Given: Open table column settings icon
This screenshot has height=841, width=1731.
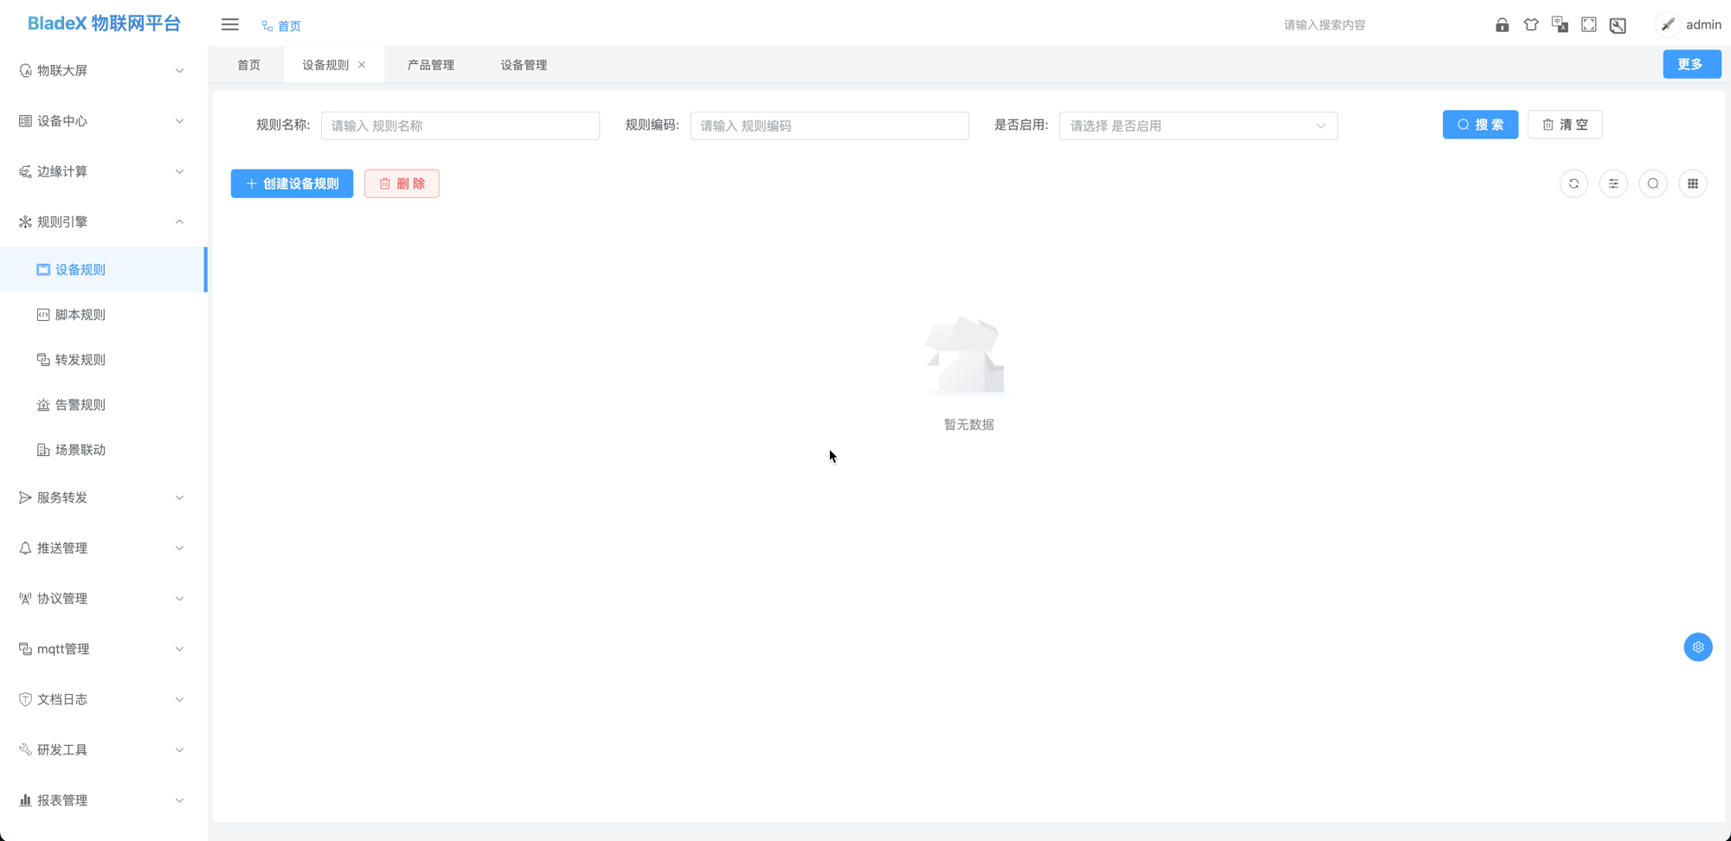Looking at the screenshot, I should point(1613,183).
